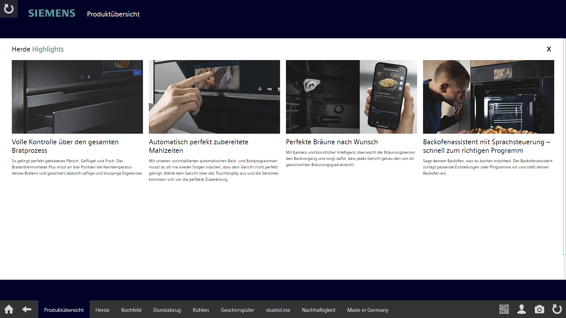Click the Backofenassistent mit Sprachsteuerung heading

486,146
